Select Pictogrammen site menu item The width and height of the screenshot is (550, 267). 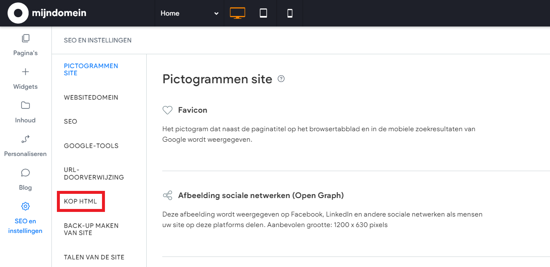(91, 69)
